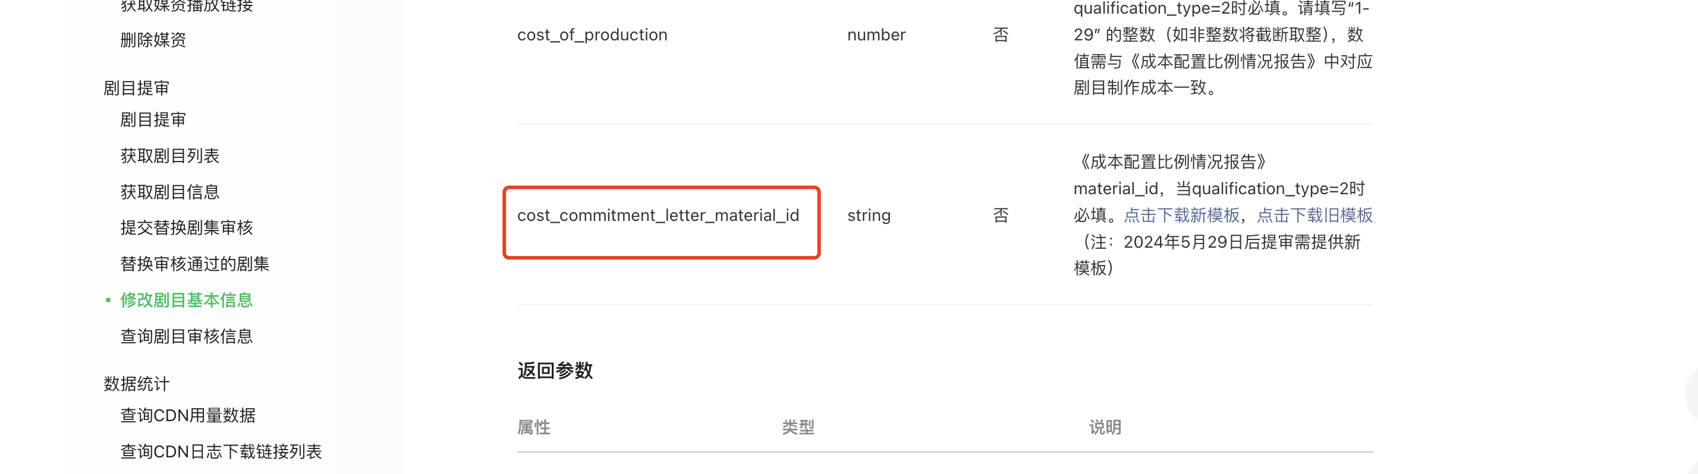Open the indented 剧目提审 sub-item
Screen dimensions: 1698x474
pos(153,120)
